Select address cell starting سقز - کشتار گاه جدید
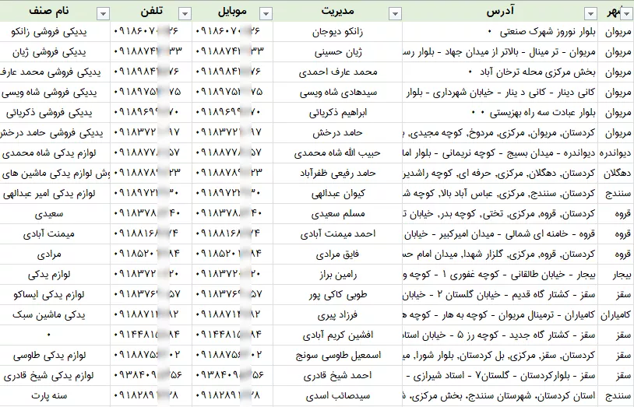Viewport: 634px width, 407px height. 500,335
